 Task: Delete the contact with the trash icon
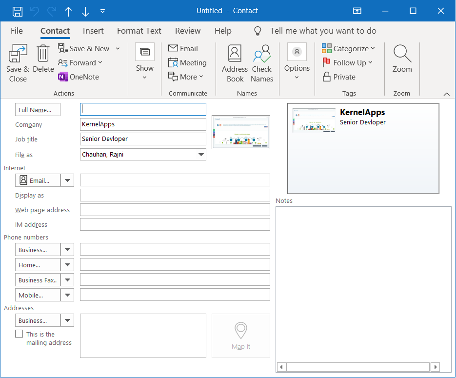point(43,54)
